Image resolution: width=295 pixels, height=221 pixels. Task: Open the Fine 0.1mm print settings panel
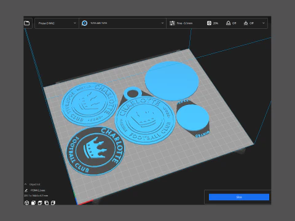[x=217, y=23]
